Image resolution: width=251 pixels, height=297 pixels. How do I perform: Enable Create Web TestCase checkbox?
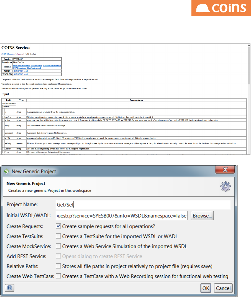[58, 276]
